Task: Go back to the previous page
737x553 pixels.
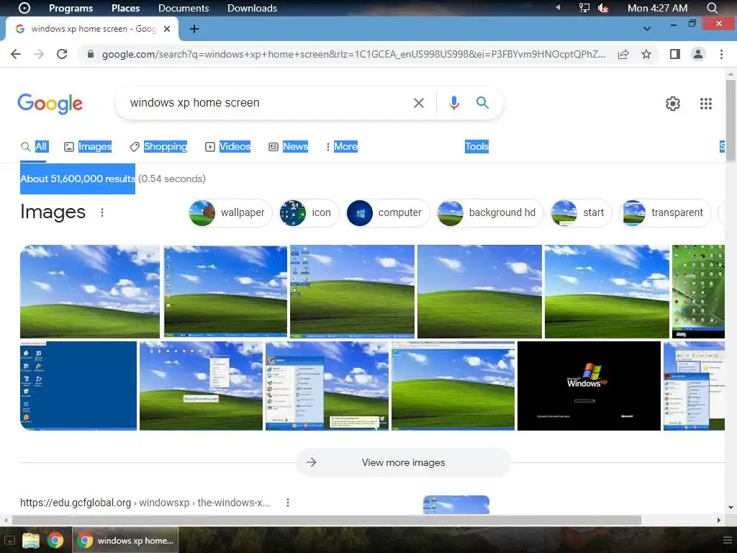Action: click(16, 54)
